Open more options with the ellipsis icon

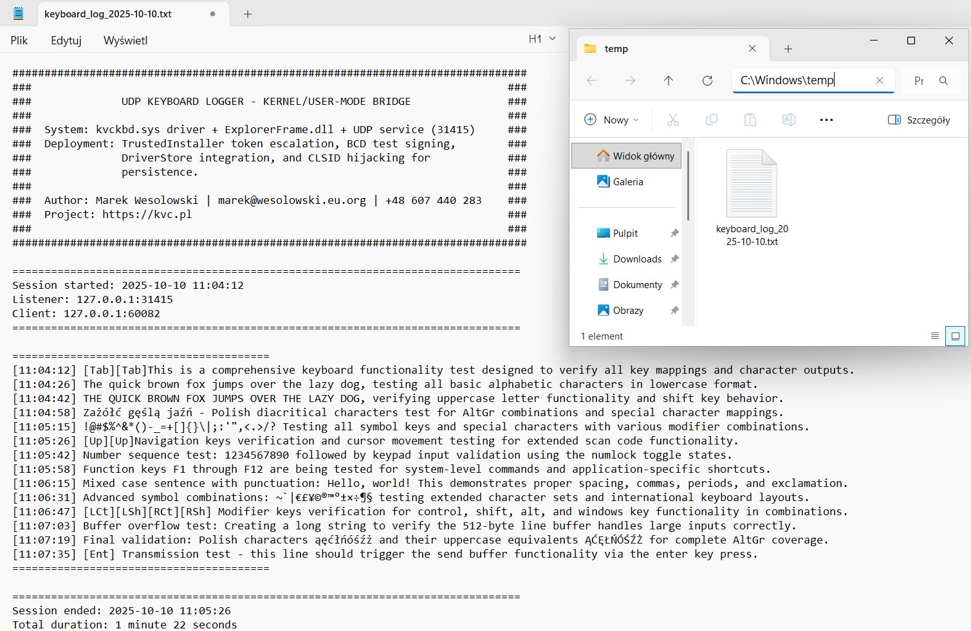pyautogui.click(x=826, y=120)
